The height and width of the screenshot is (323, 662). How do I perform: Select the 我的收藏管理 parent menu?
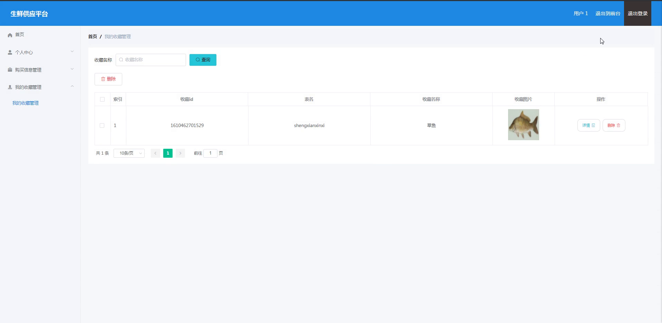click(40, 87)
